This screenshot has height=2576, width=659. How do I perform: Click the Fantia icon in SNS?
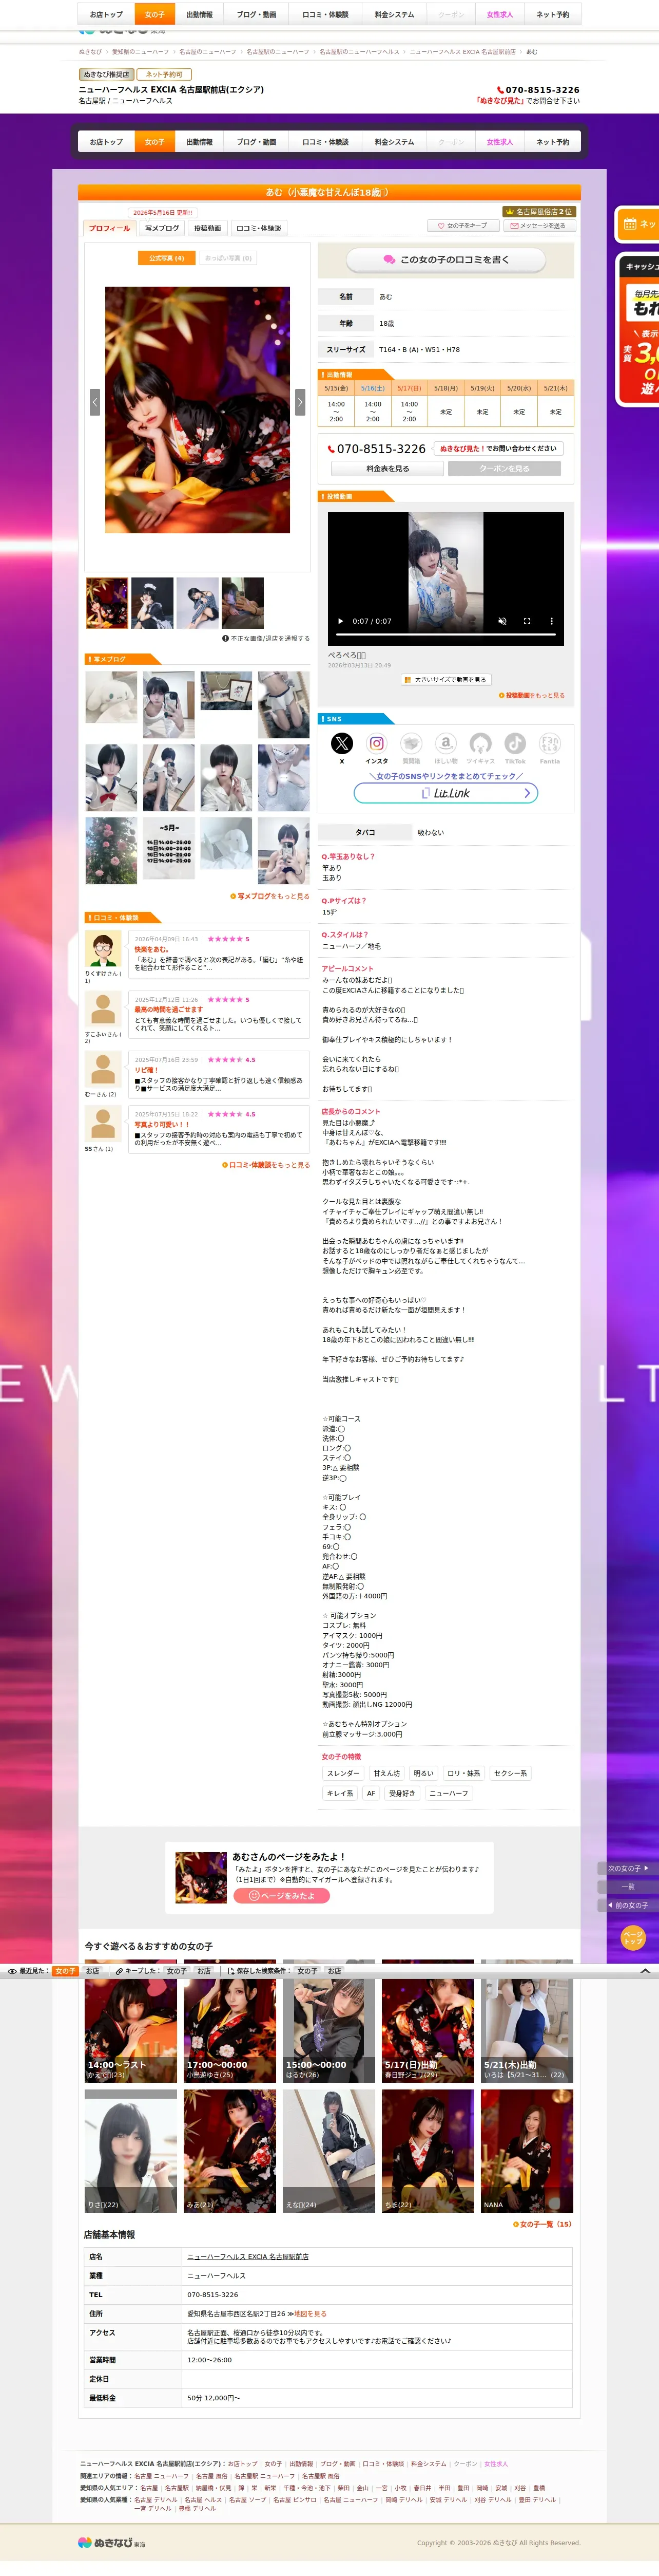550,743
